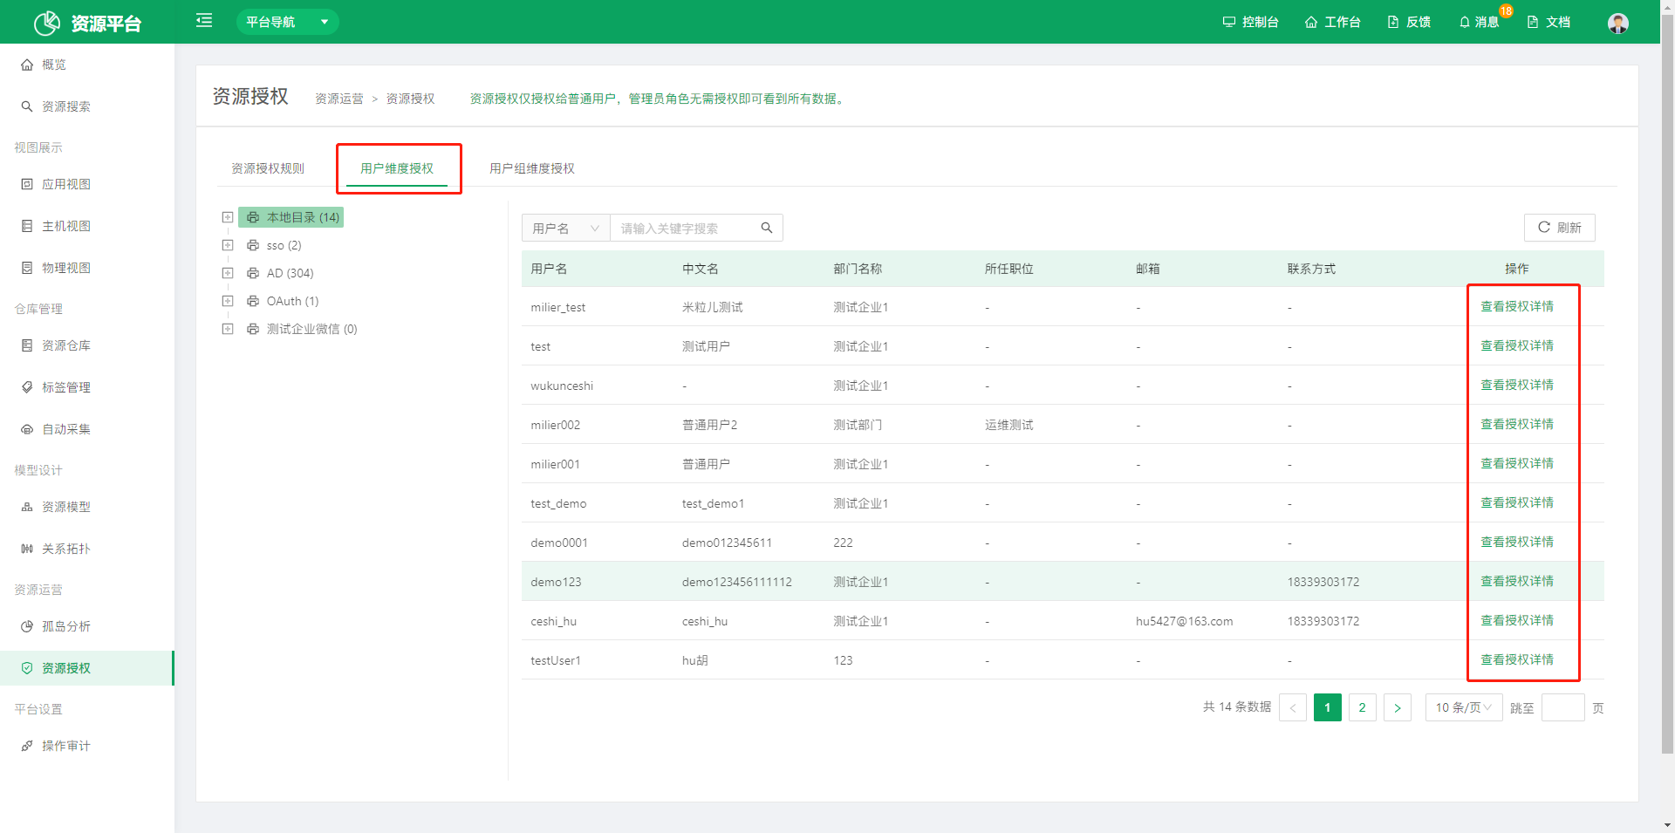This screenshot has width=1675, height=833.
Task: View 授权详情 for milier001
Action: pos(1517,463)
